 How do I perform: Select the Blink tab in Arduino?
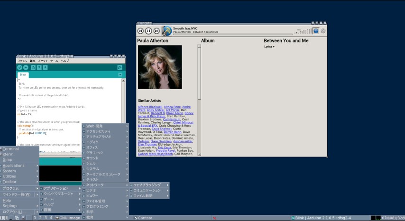(23, 74)
